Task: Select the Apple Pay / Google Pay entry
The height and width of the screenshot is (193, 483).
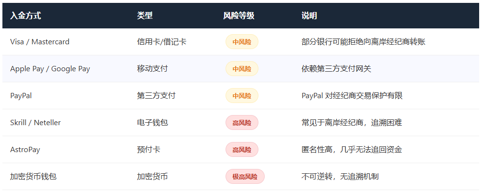Action: click(x=50, y=69)
